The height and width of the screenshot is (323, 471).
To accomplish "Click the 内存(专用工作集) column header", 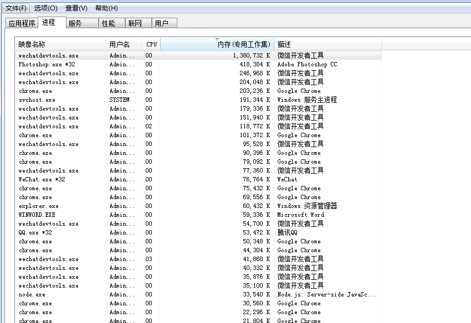I will 217,44.
